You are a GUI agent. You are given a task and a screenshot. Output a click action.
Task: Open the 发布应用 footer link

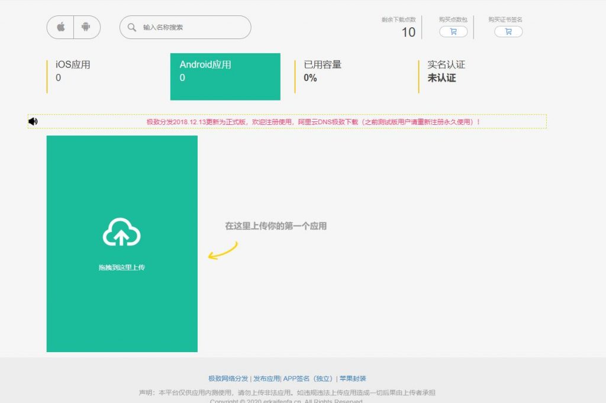click(266, 379)
